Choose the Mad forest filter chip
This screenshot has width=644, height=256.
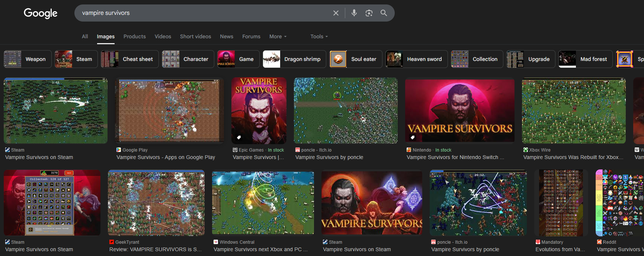tap(586, 59)
